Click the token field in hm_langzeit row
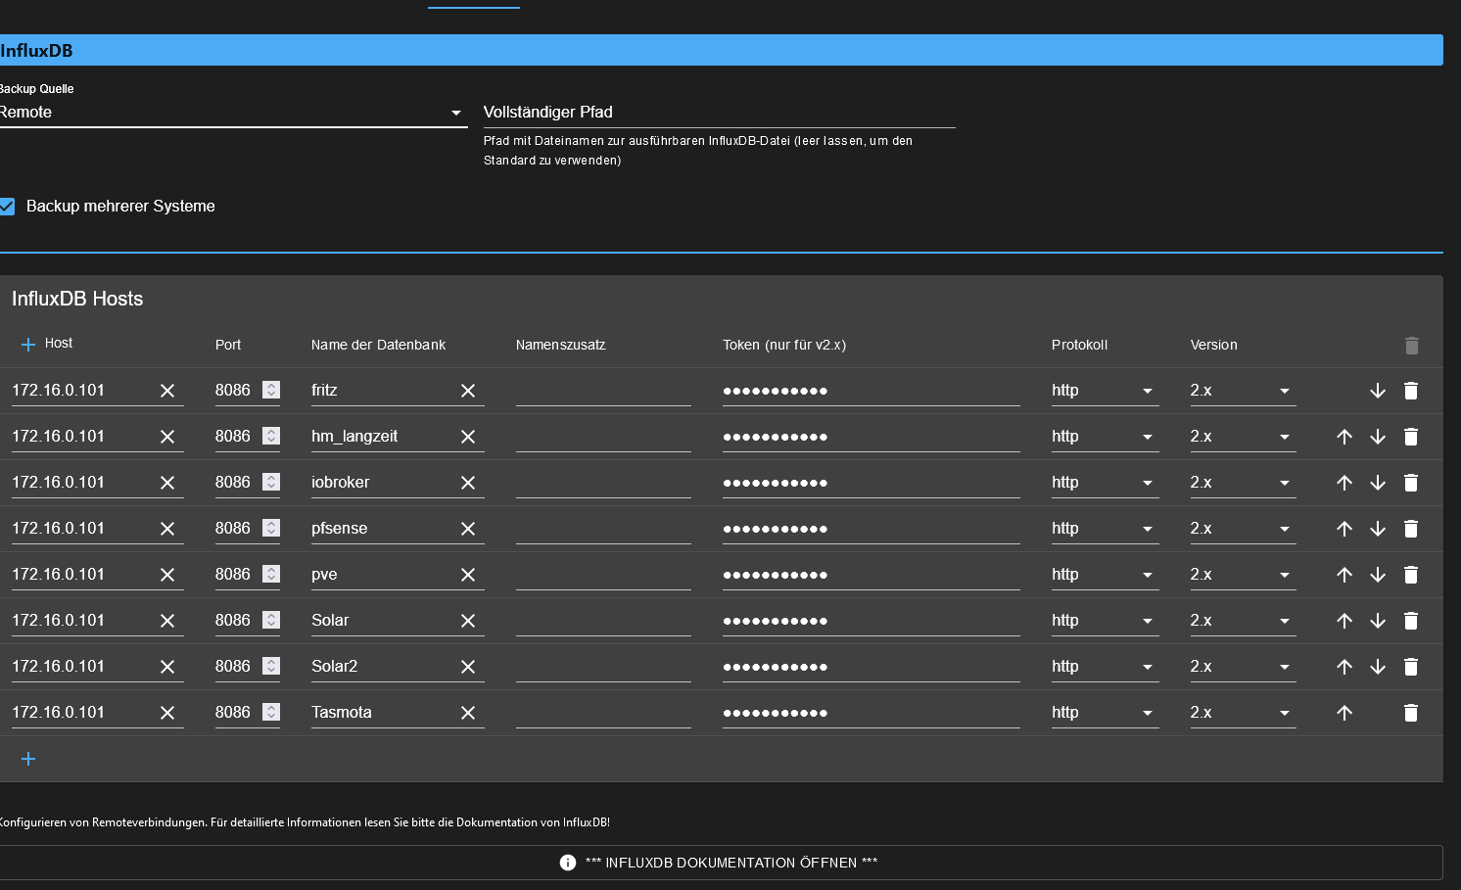 [x=872, y=437]
